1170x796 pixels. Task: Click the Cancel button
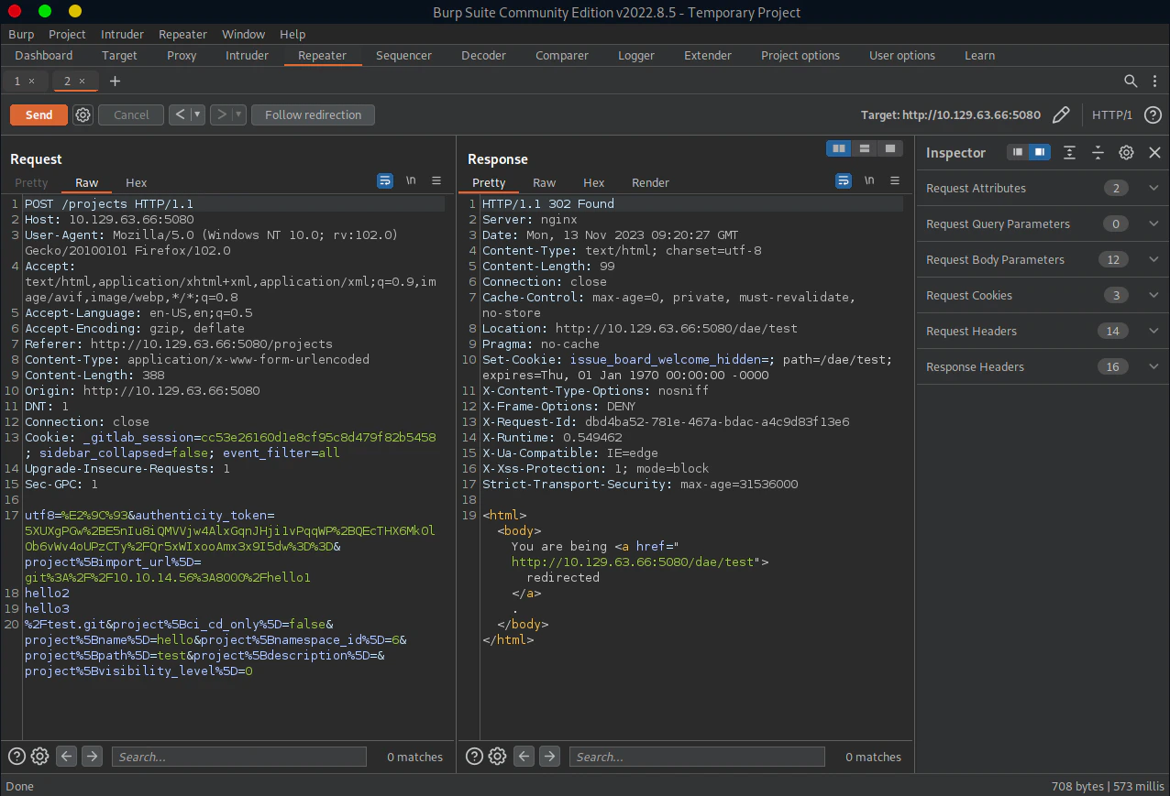[131, 114]
